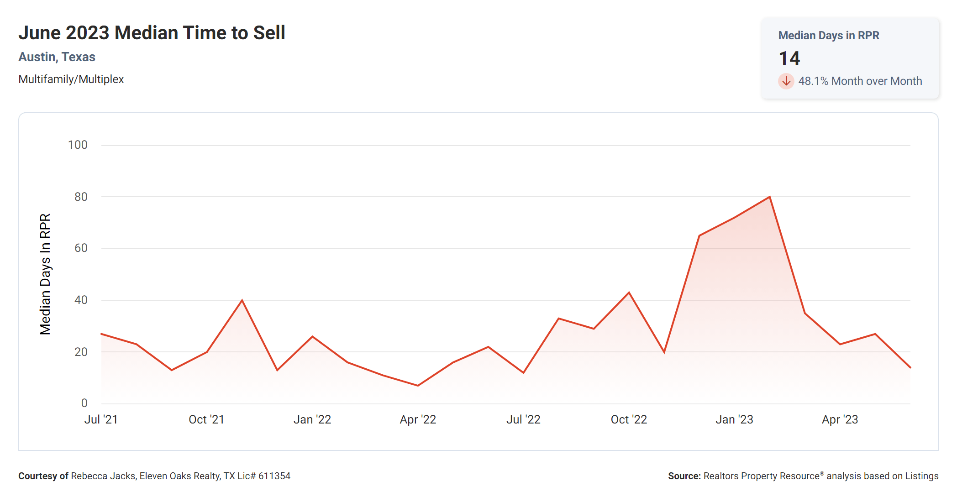
Task: Click the "Multifamily/Multiplex" property type label
Action: [71, 79]
